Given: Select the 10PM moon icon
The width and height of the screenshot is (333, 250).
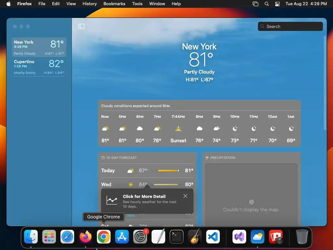Looking at the screenshot, I should (x=235, y=128).
